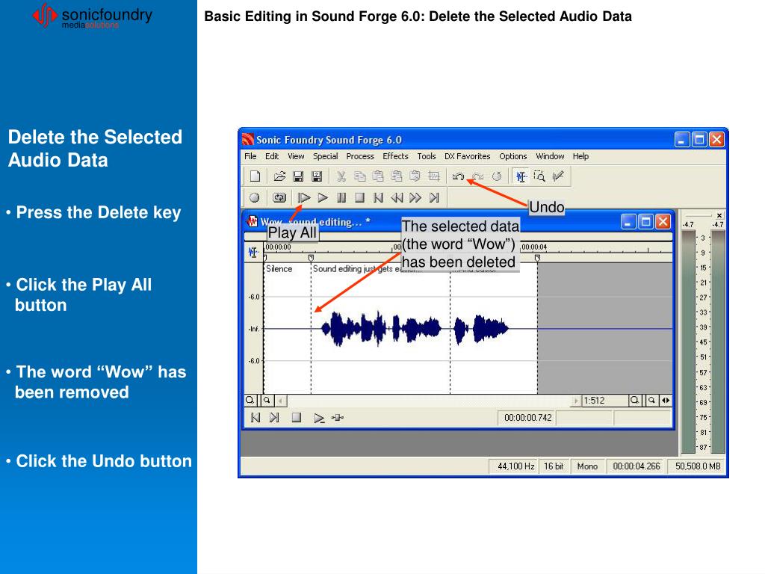Click the Save icon in the toolbar
Screen dimensions: 765x574
297,177
